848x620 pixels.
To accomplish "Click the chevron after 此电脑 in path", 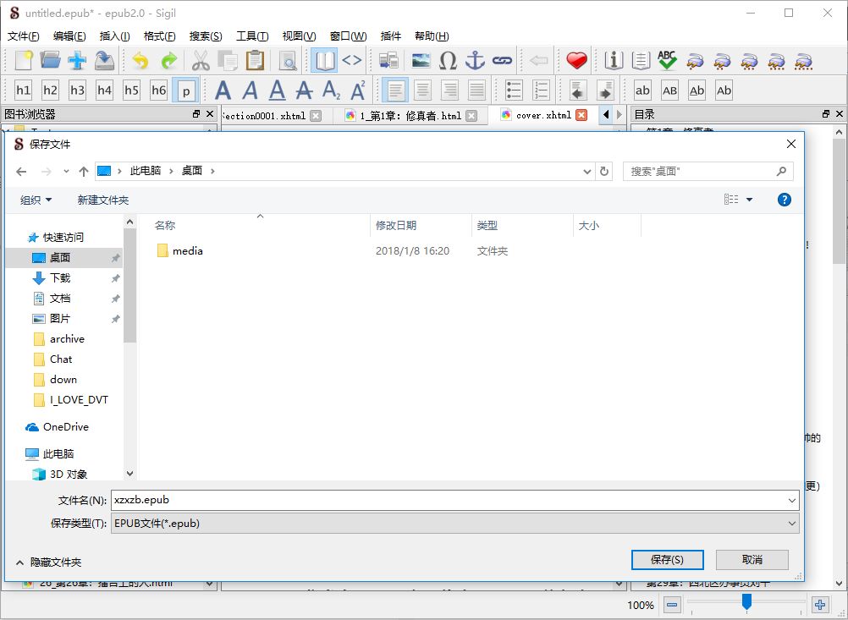I will (171, 171).
